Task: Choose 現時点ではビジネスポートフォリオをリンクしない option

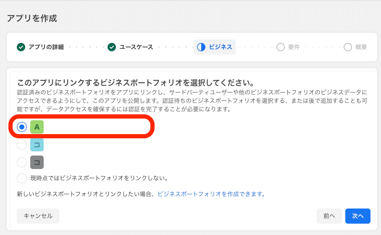Action: tap(22, 178)
